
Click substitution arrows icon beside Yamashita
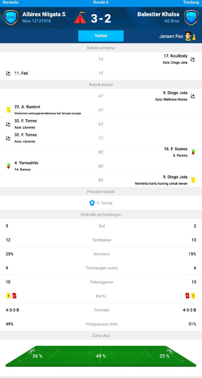pos(9,166)
